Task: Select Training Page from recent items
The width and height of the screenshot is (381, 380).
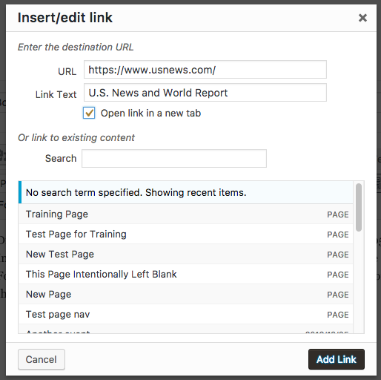Action: tap(186, 214)
